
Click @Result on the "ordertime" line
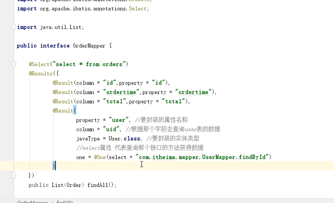pos(63,92)
